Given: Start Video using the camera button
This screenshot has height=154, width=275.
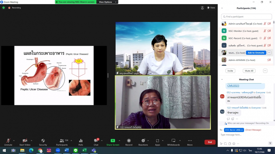Looking at the screenshot, I should 25,141.
